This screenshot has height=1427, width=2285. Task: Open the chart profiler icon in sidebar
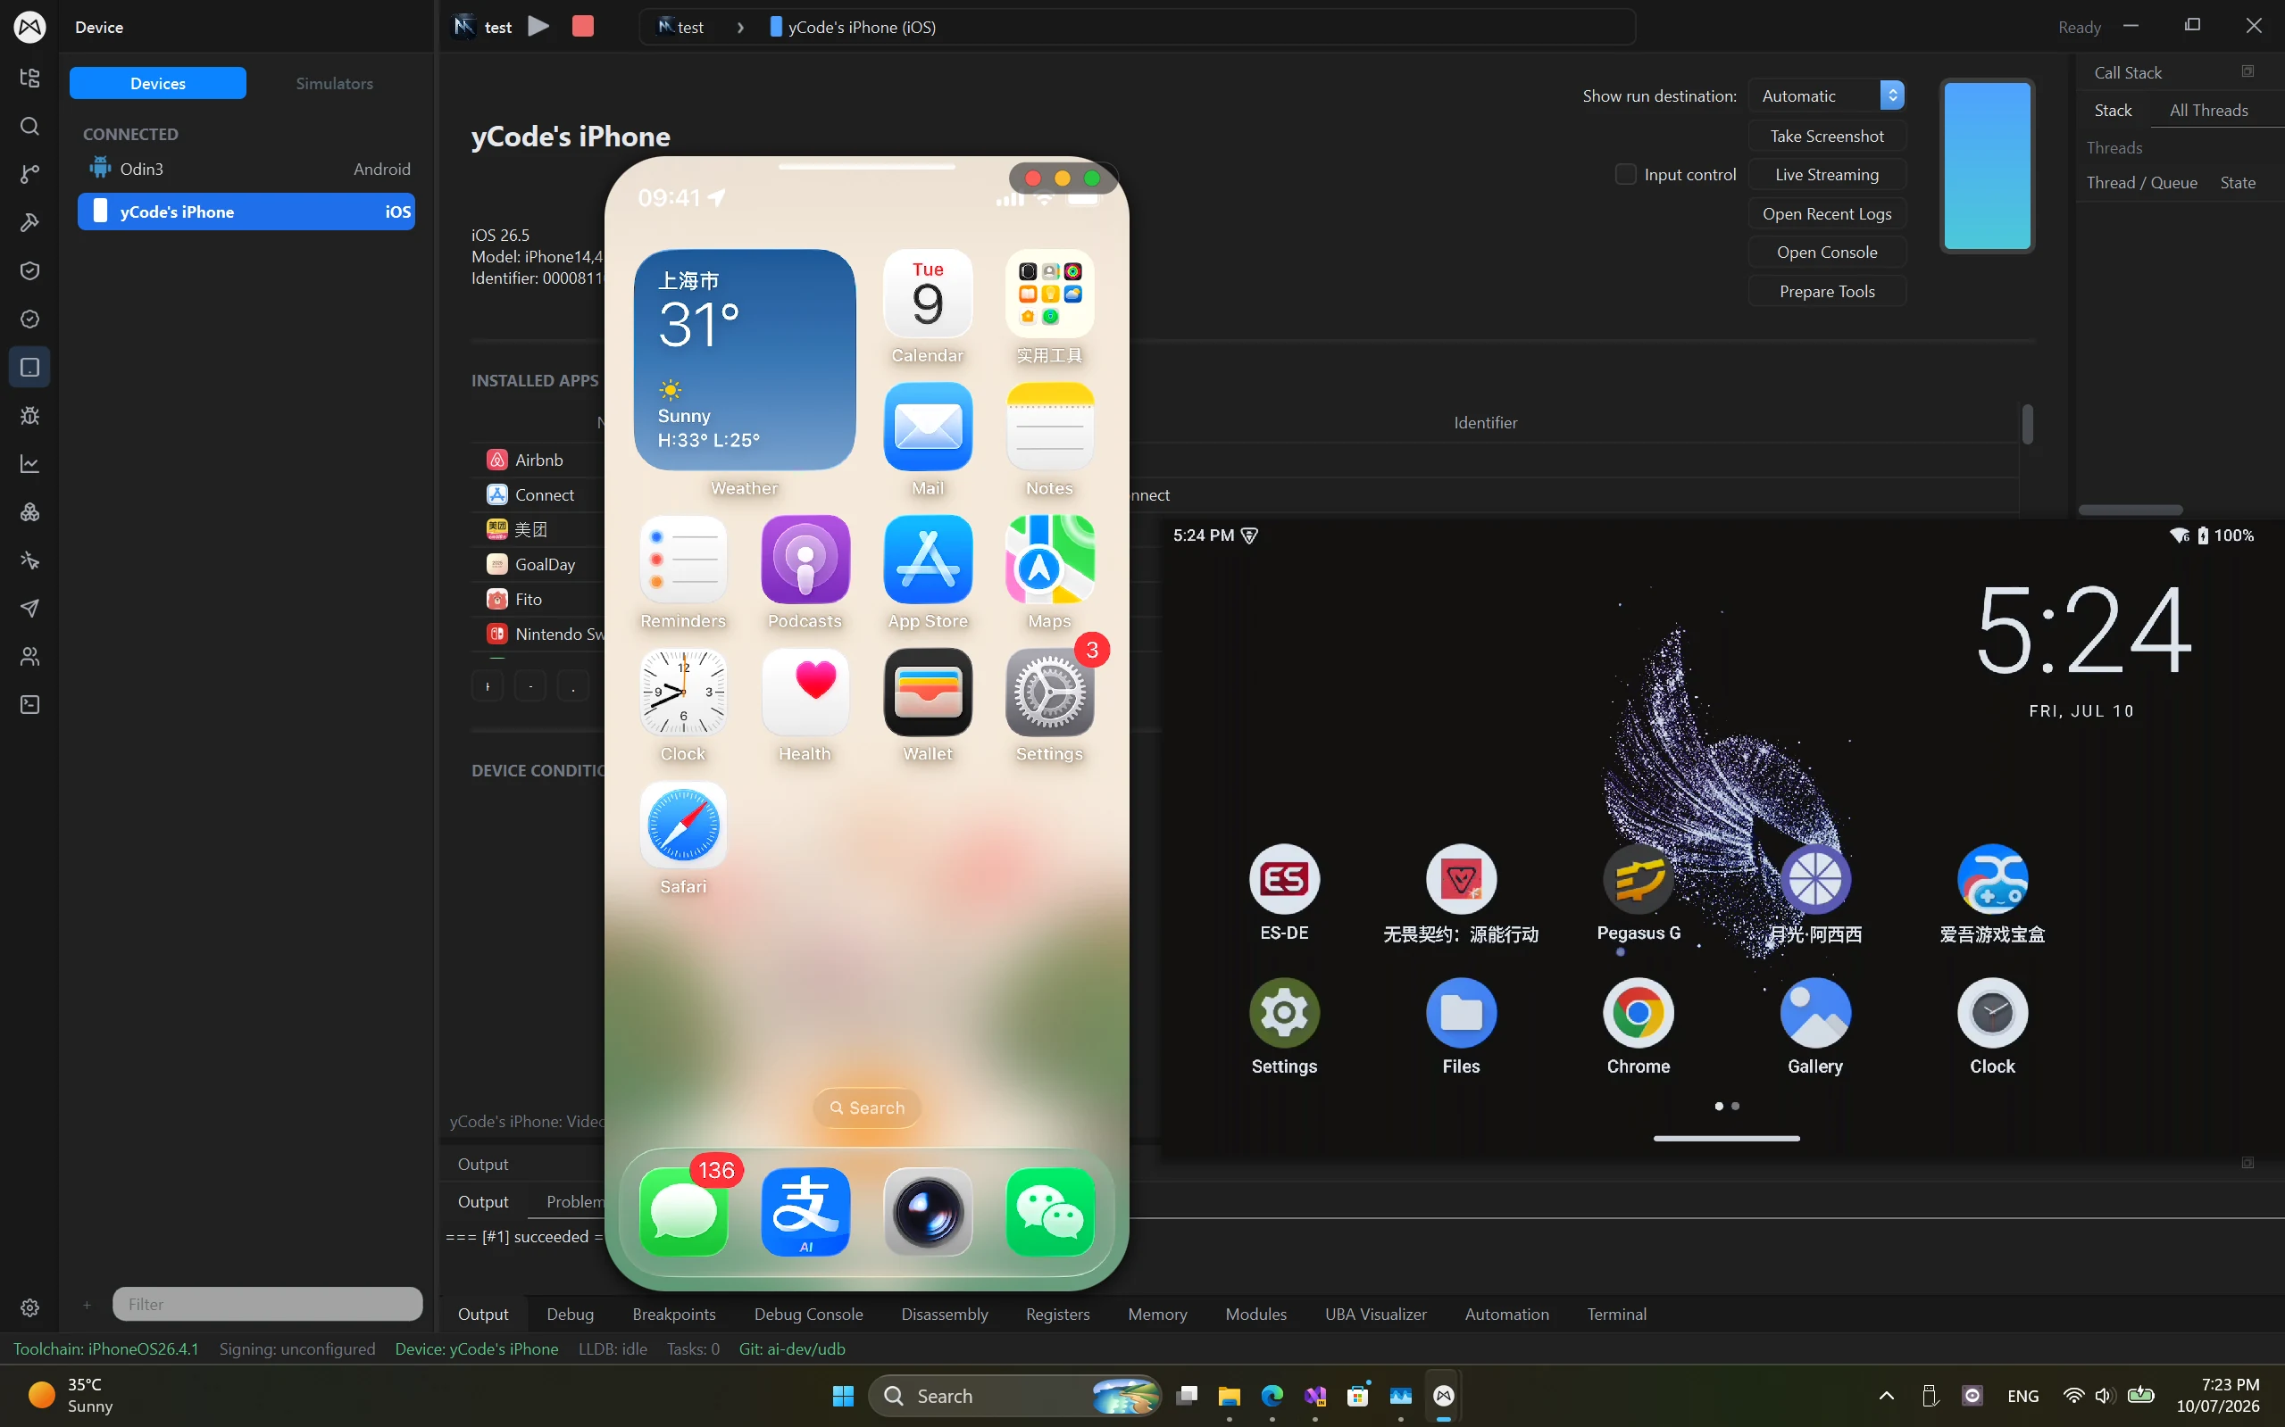click(29, 463)
